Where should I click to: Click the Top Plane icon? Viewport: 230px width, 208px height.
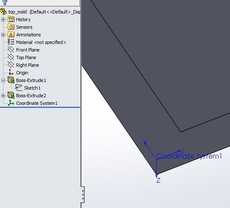[11, 57]
